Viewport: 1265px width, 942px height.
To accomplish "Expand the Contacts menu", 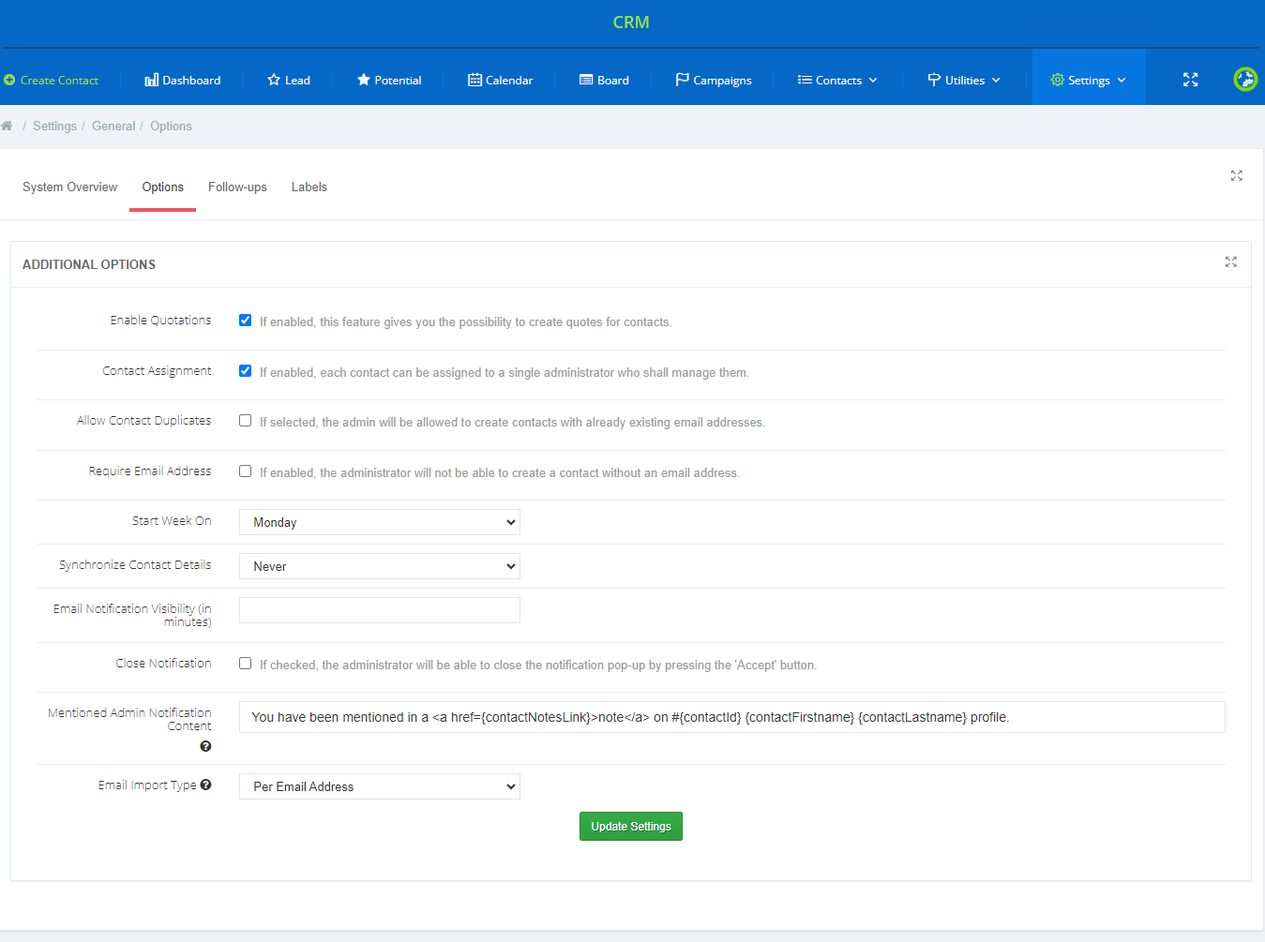I will coord(837,80).
